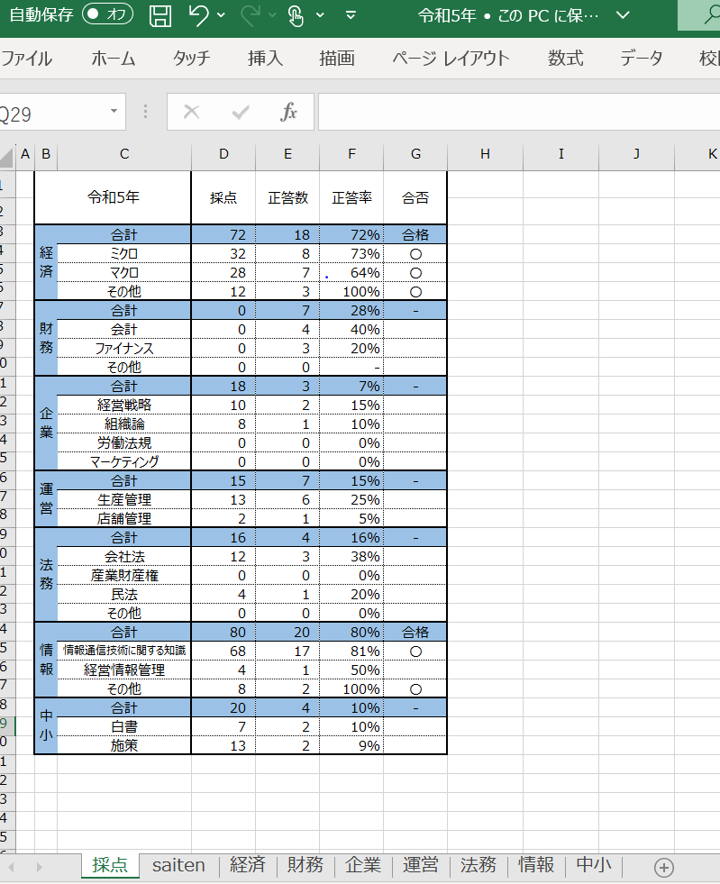The width and height of the screenshot is (720, 884).
Task: Click inside the formula bar input
Action: coord(519,113)
